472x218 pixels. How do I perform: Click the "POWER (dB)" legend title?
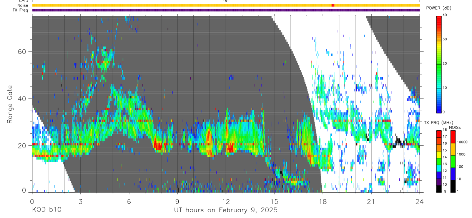(x=439, y=8)
